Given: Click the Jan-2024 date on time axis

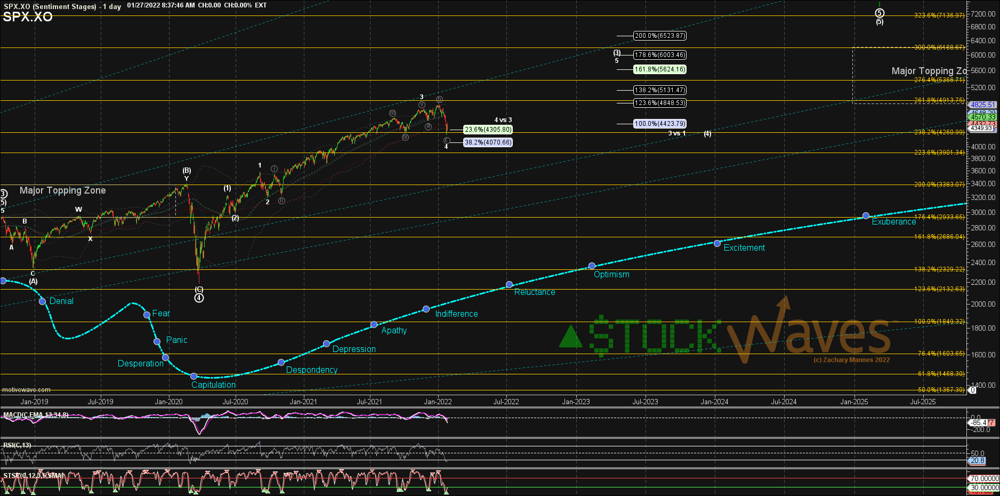Looking at the screenshot, I should (x=714, y=402).
